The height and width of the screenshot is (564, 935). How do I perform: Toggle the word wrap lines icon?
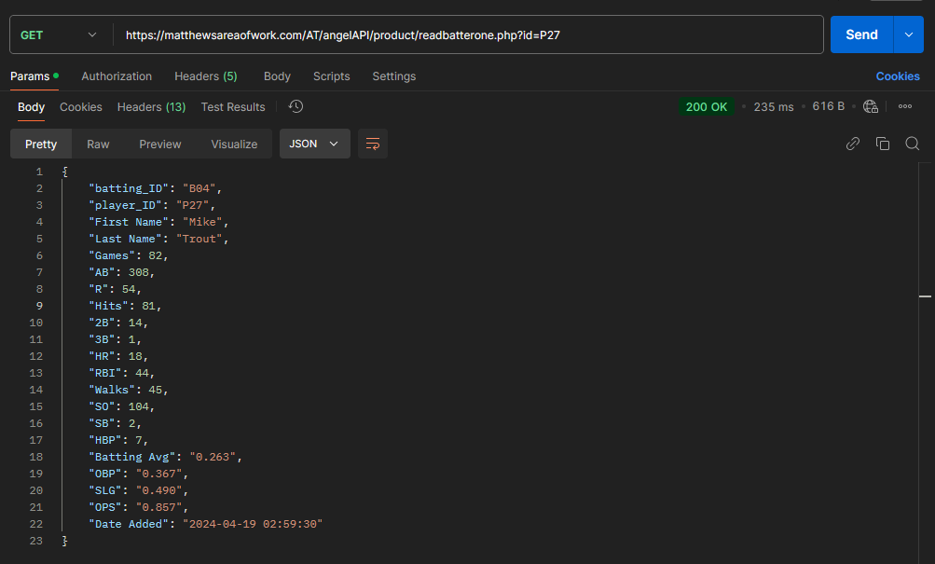click(373, 144)
